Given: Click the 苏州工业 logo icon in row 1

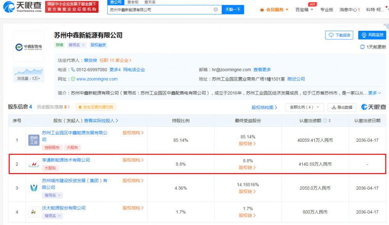Looking at the screenshot, I should (34, 140).
